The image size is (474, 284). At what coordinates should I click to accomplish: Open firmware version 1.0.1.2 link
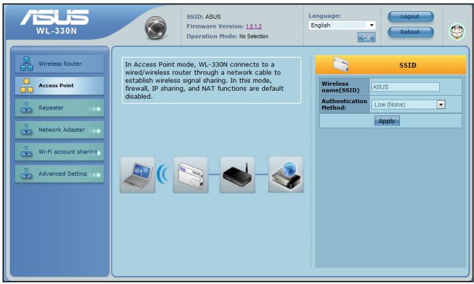(254, 26)
